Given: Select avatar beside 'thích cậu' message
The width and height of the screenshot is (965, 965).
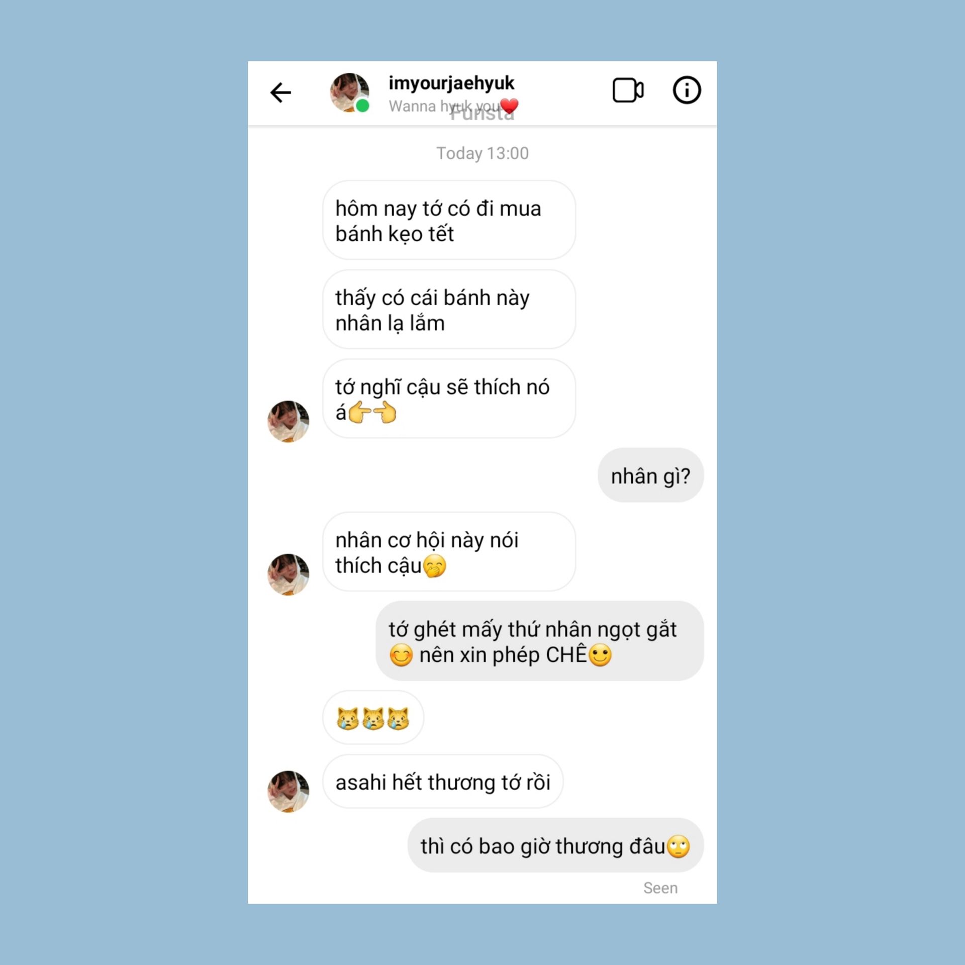Looking at the screenshot, I should pyautogui.click(x=288, y=575).
